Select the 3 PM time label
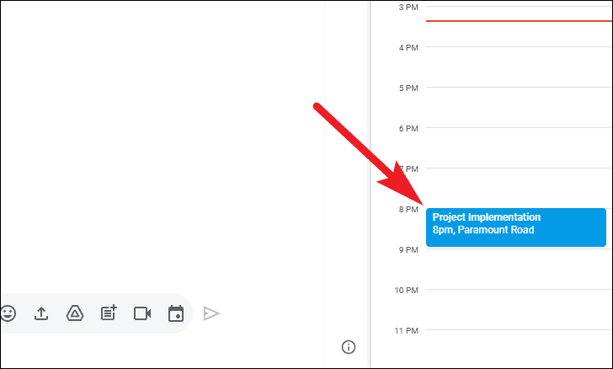Viewport: 613px width, 369px height. pyautogui.click(x=408, y=7)
